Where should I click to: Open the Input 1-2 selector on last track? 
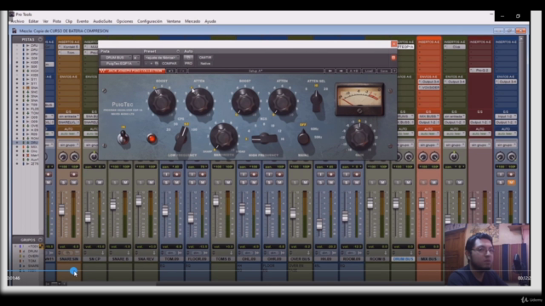506,116
